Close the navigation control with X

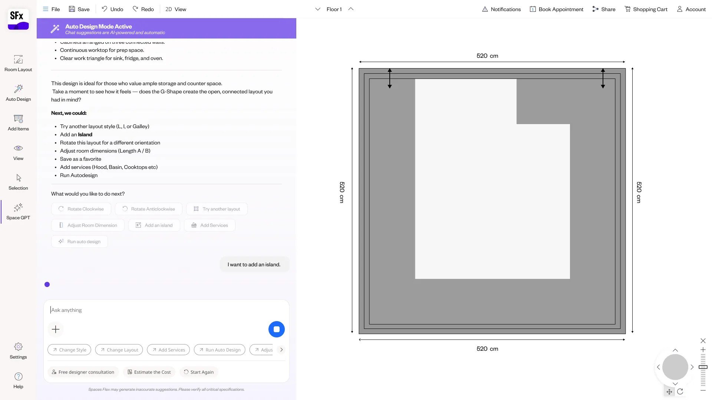tap(703, 341)
